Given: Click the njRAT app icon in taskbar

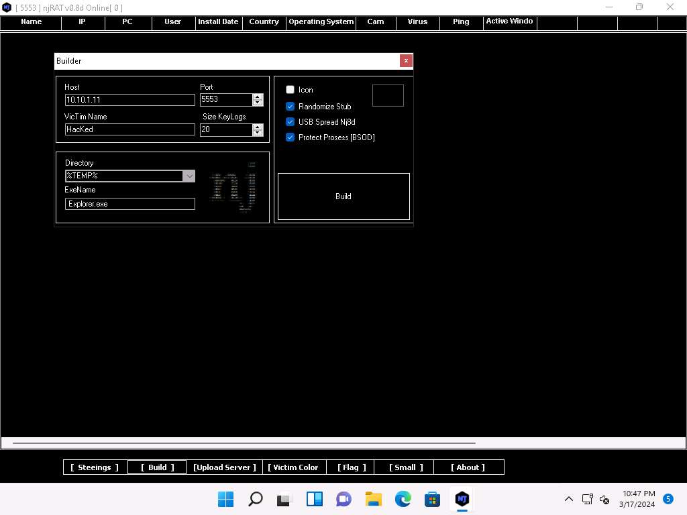Looking at the screenshot, I should [x=462, y=499].
